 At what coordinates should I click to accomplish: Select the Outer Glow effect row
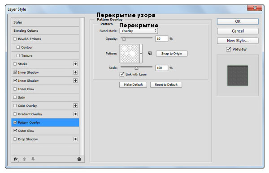pos(45,131)
